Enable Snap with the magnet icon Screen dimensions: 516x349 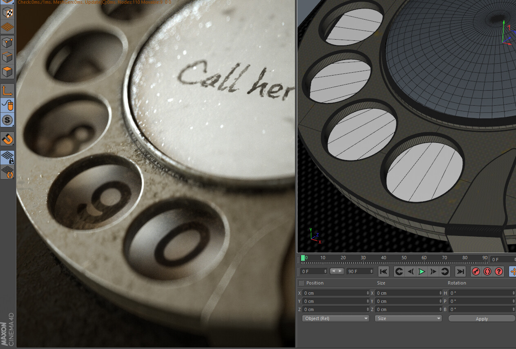8,139
